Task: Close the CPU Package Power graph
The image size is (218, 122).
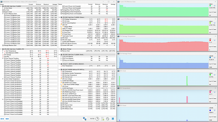Action: point(215,53)
